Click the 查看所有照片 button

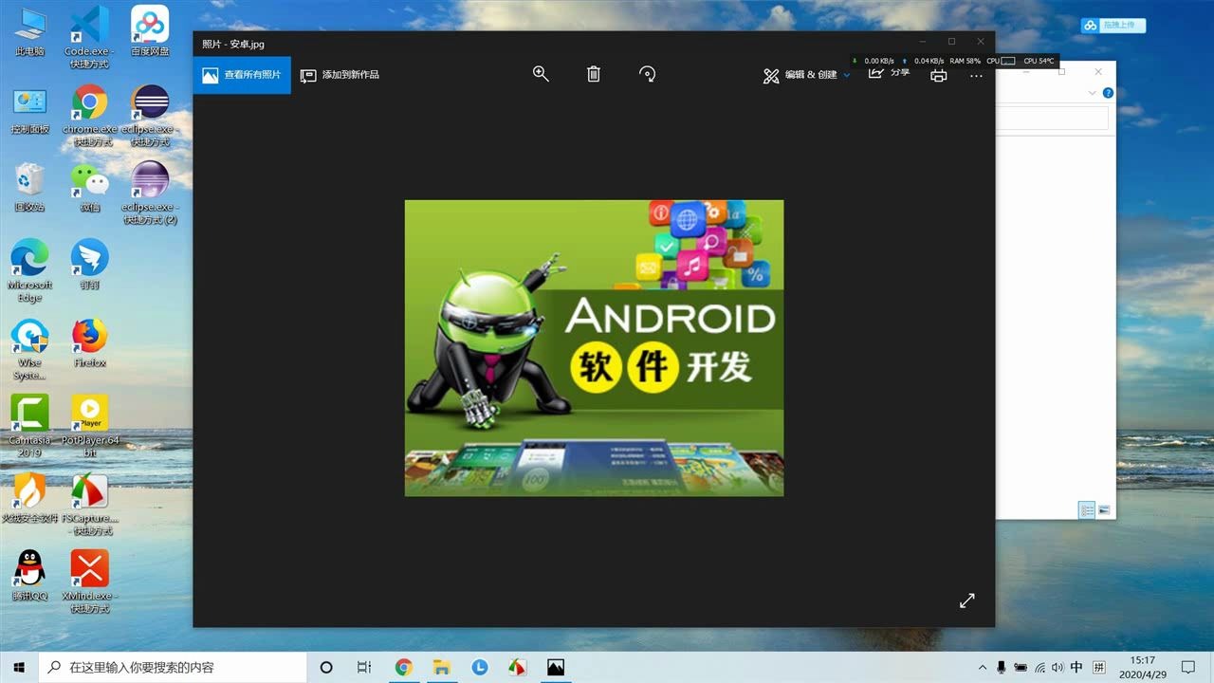tap(240, 75)
